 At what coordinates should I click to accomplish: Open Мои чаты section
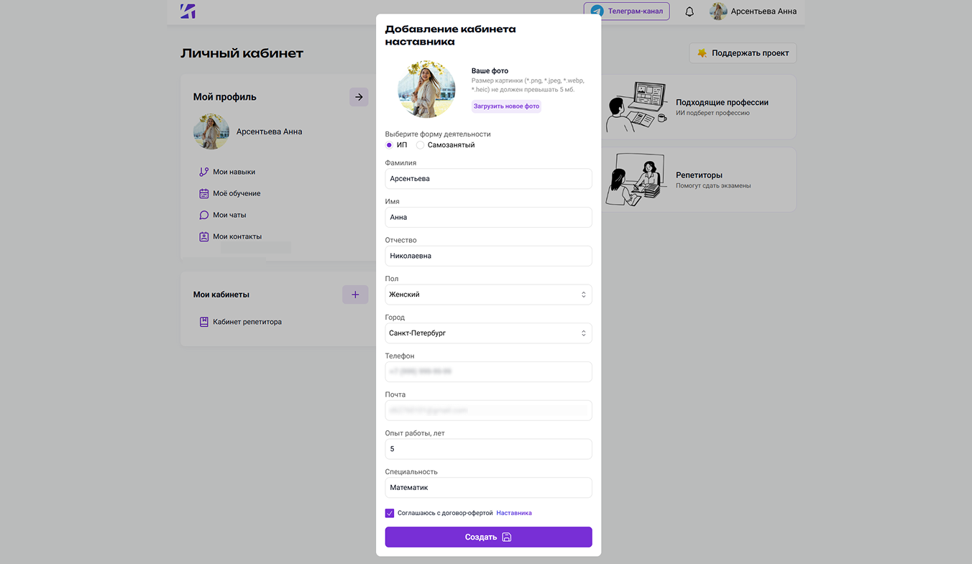[x=229, y=216]
